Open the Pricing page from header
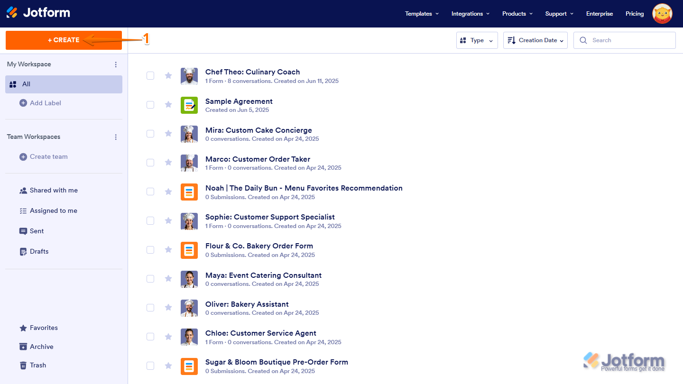The width and height of the screenshot is (683, 384). pos(634,14)
